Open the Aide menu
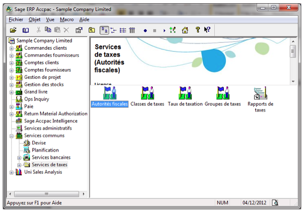304x213 pixels. (84, 19)
